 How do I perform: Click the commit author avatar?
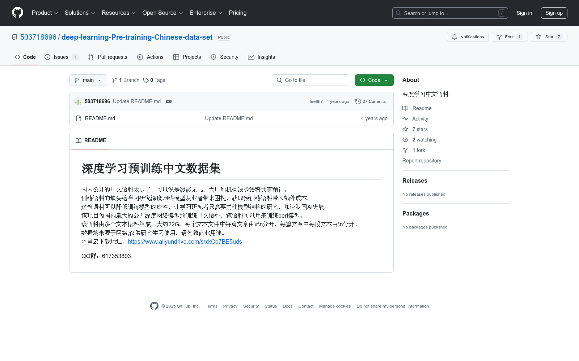coord(78,101)
